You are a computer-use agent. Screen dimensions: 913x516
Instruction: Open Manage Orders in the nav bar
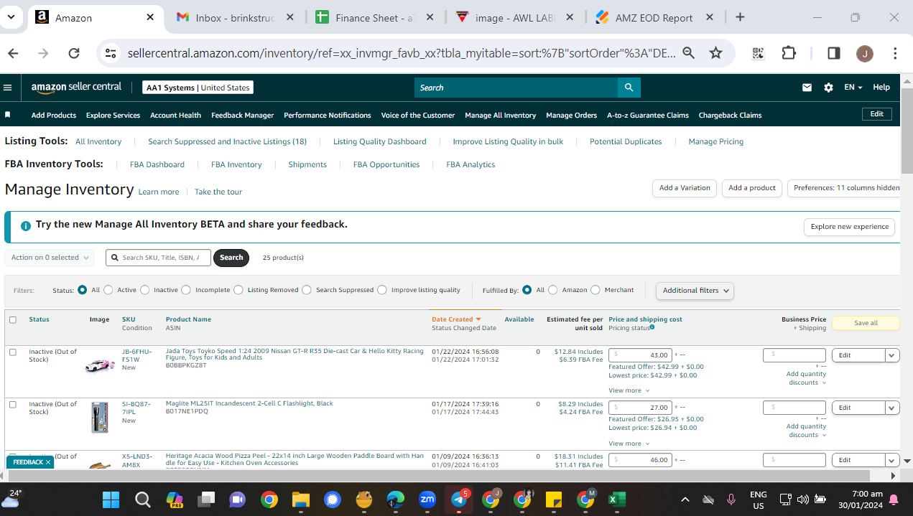click(x=571, y=115)
